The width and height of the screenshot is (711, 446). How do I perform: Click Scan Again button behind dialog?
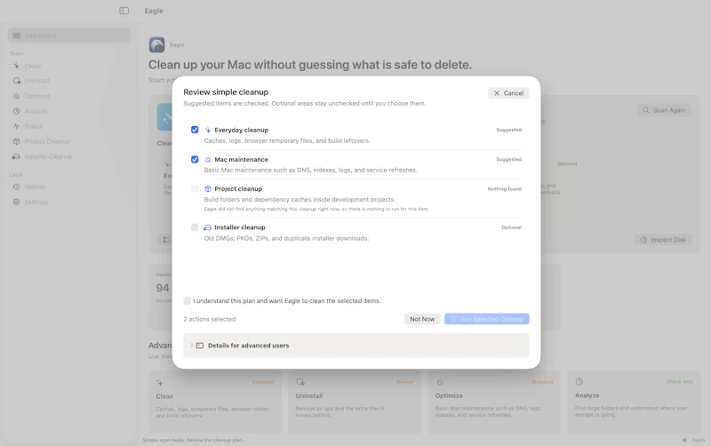(664, 110)
